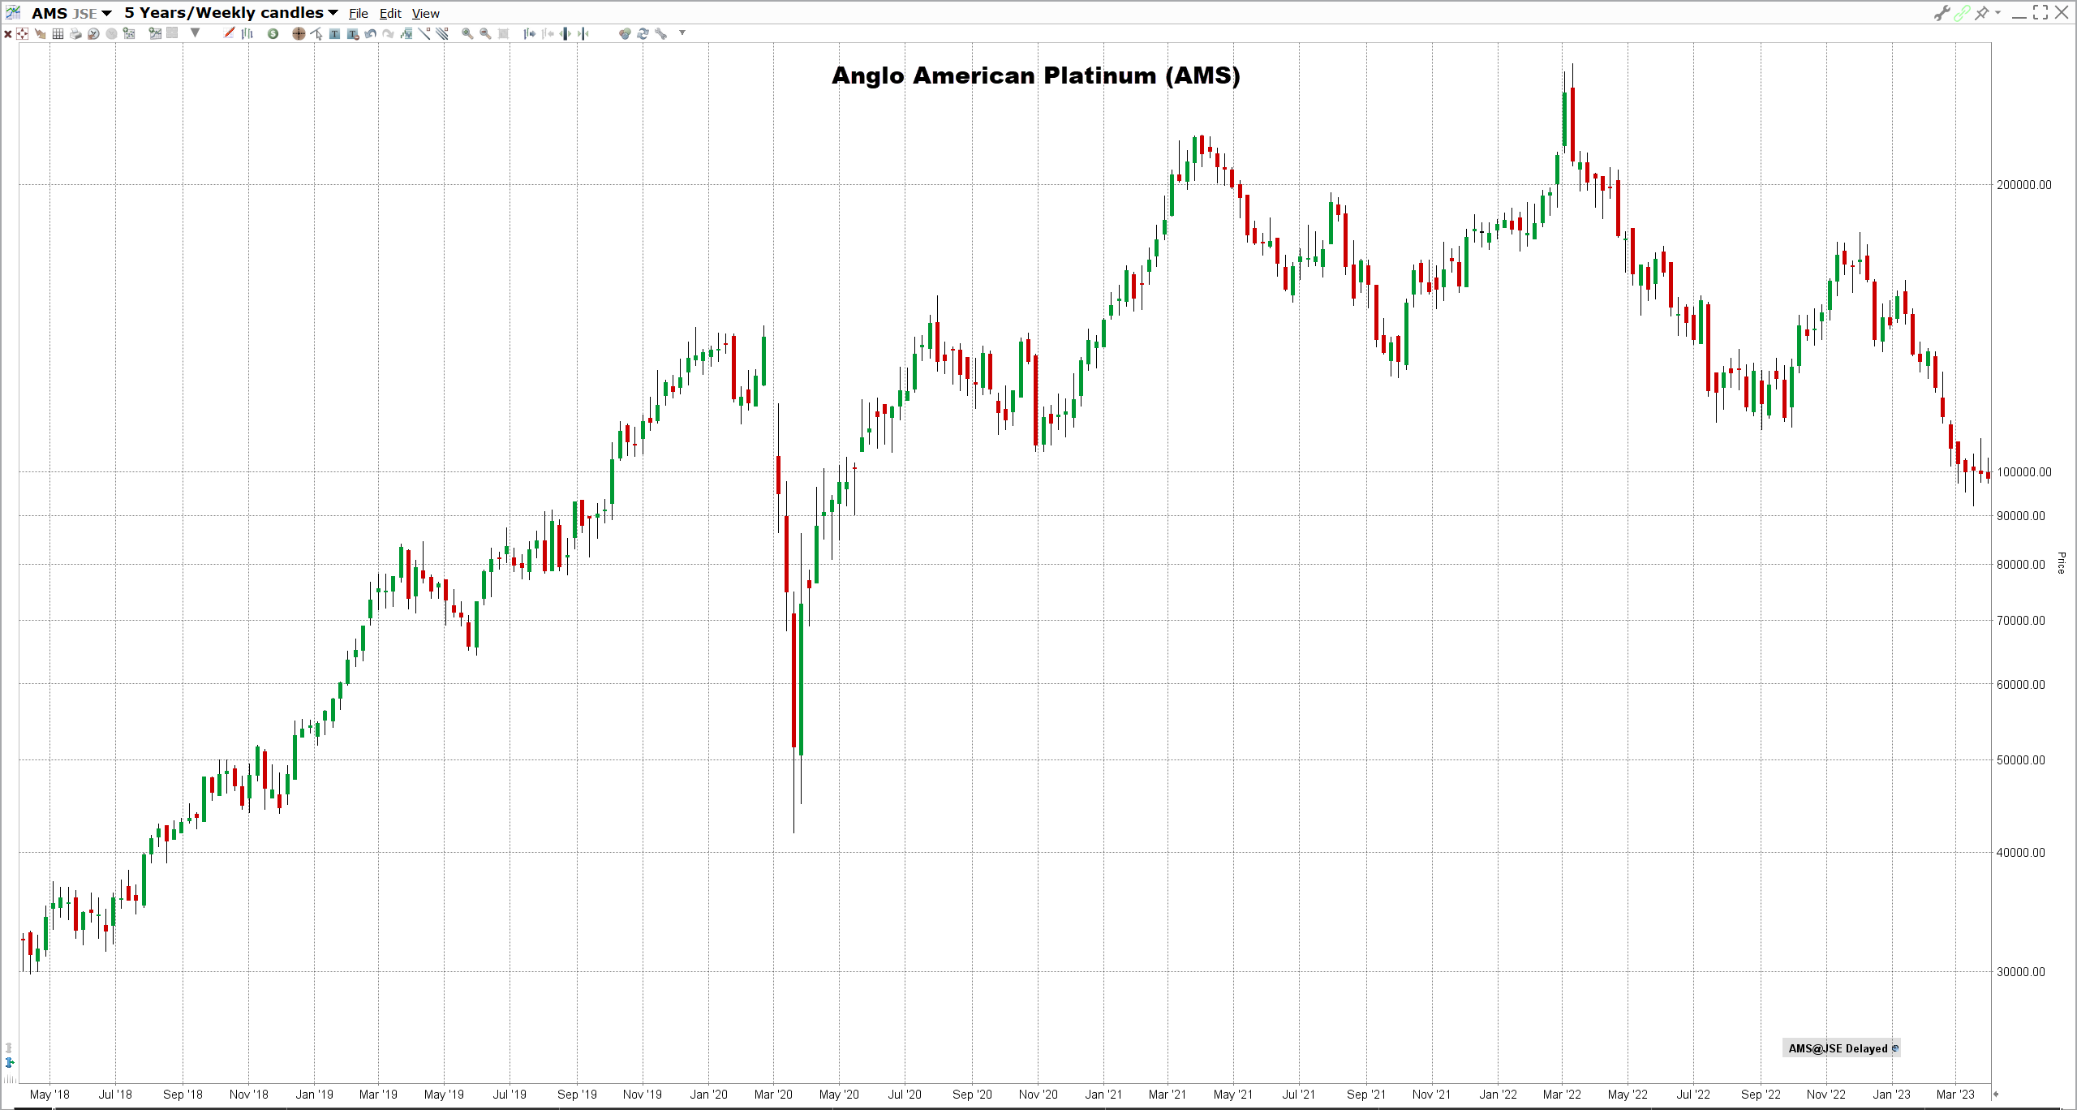Click the small arrow at time axis end

[1996, 1095]
